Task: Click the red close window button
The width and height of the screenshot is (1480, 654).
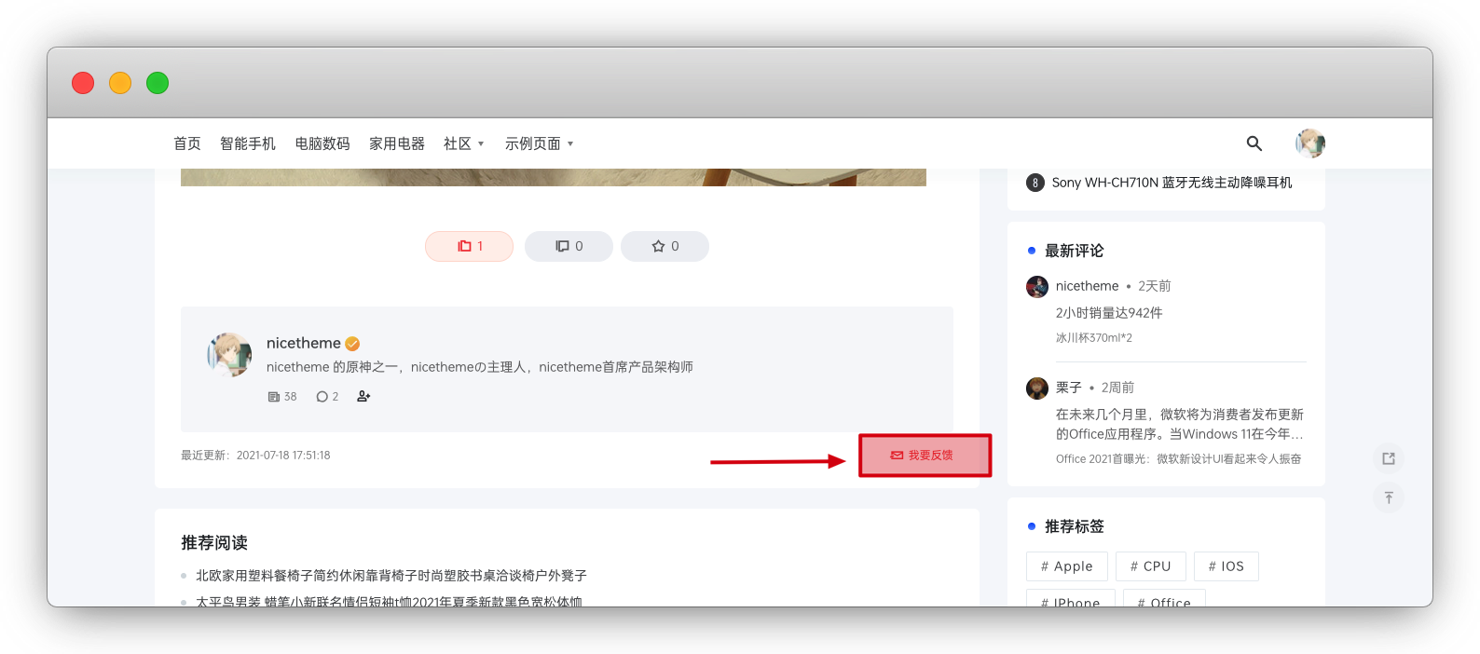Action: pyautogui.click(x=83, y=83)
